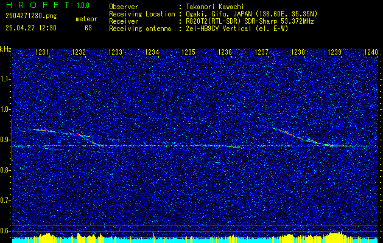
Task: Click time marker 1235
Action: pyautogui.click(x=189, y=52)
